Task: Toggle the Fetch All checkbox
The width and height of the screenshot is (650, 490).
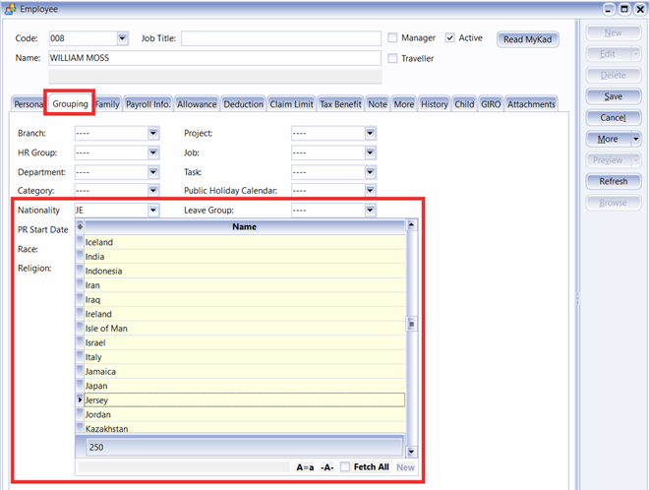Action: [x=345, y=467]
